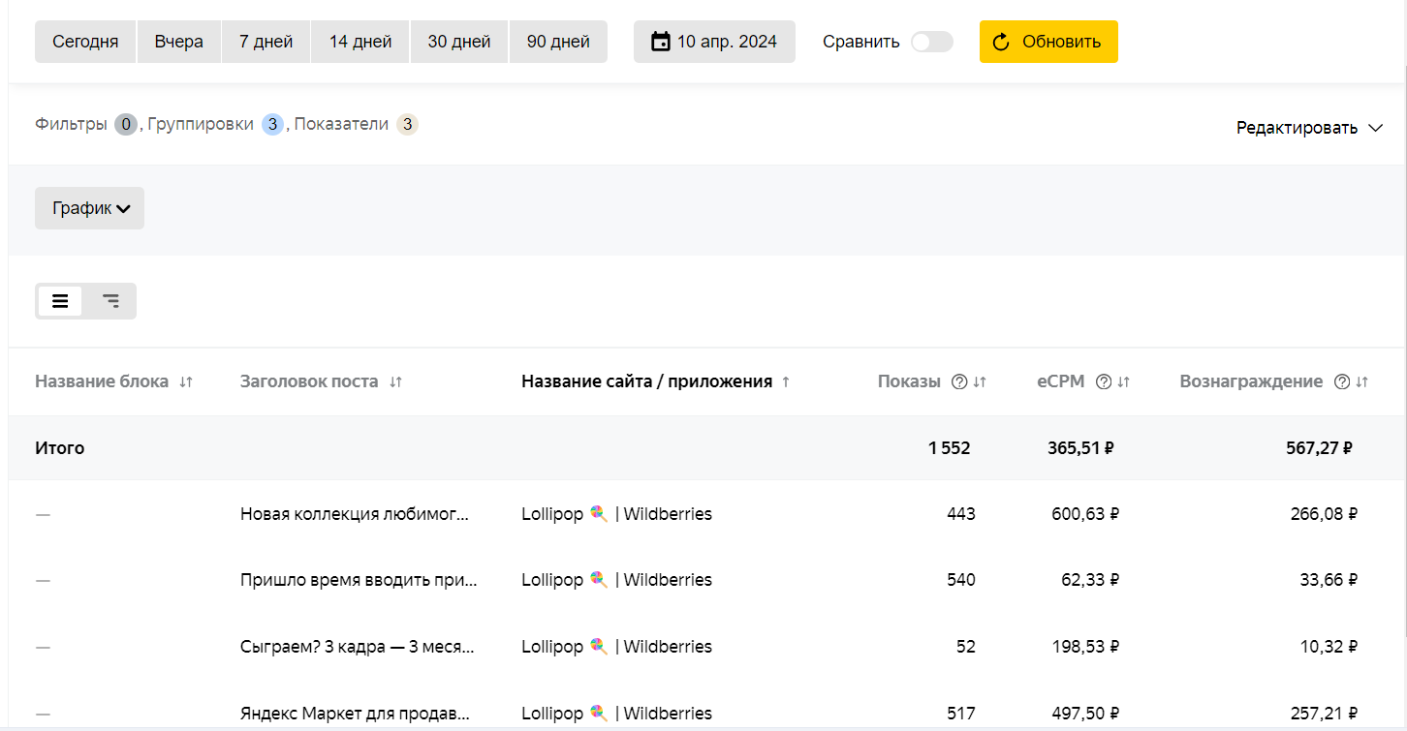Toggle the Сравнить switch
The width and height of the screenshot is (1407, 731).
[x=932, y=42]
